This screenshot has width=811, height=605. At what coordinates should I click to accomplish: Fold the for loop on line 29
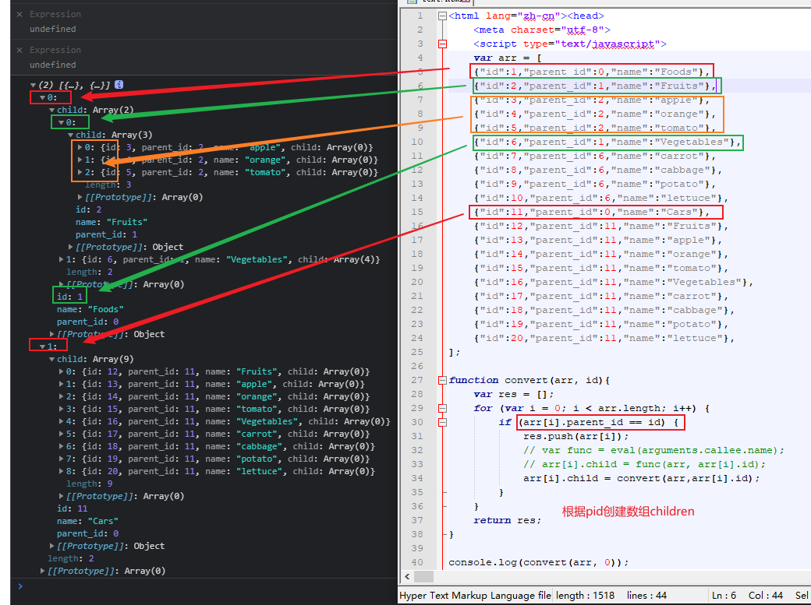coord(442,408)
